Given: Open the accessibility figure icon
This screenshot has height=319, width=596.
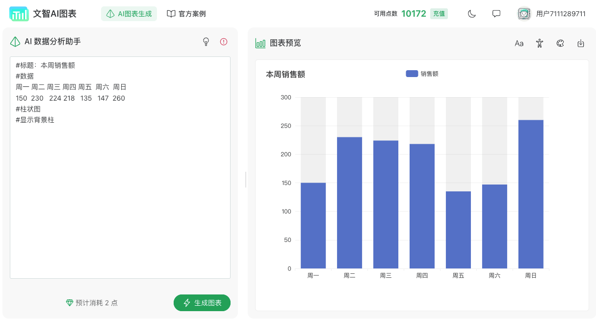Looking at the screenshot, I should coord(540,43).
